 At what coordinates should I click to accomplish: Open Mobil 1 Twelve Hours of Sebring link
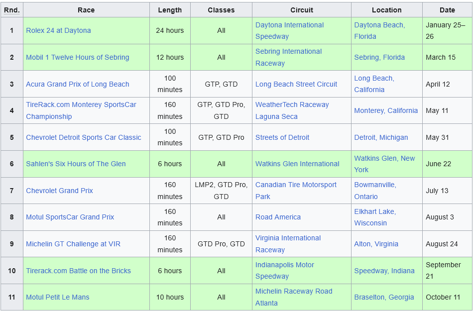pos(78,57)
